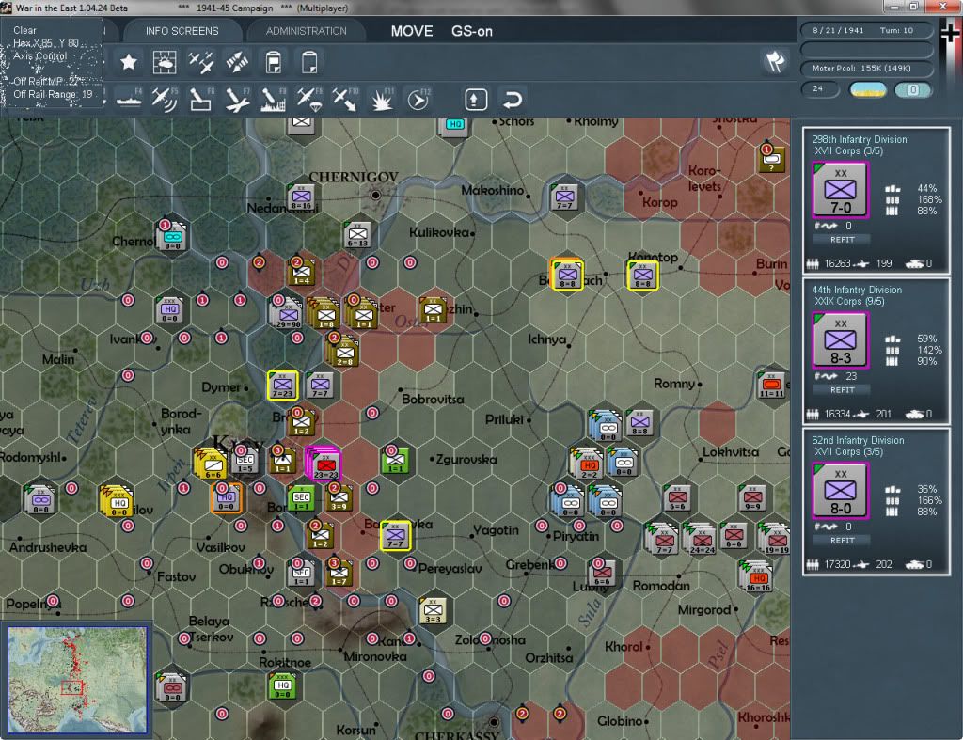This screenshot has height=740, width=963.
Task: Click the MOVE mode label
Action: click(412, 31)
